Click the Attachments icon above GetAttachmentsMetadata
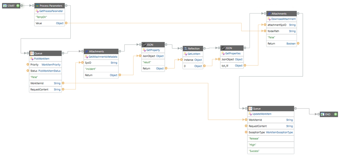The image size is (341, 161). [x=87, y=52]
